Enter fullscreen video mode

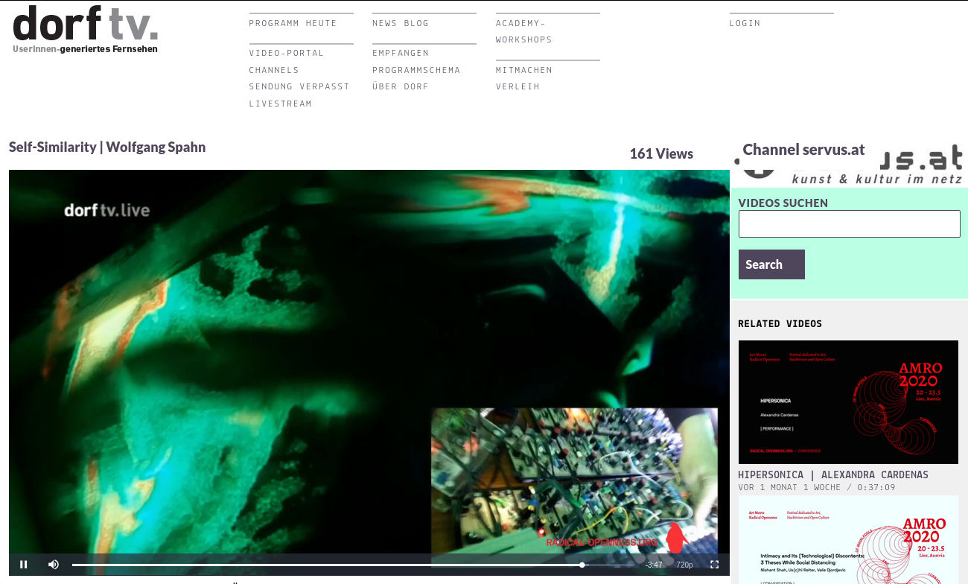(714, 565)
